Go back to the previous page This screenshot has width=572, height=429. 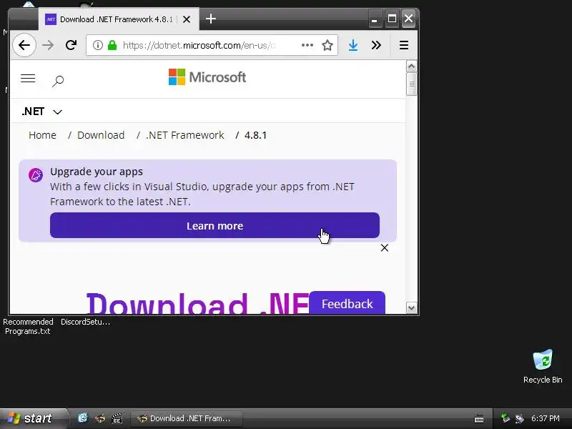[x=24, y=45]
